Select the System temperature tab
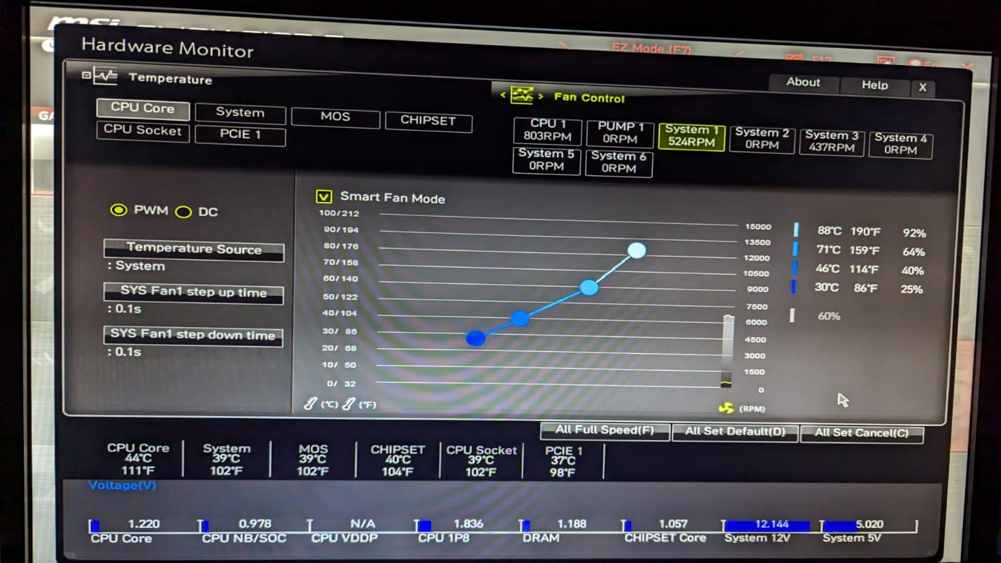1001x563 pixels. click(x=240, y=113)
